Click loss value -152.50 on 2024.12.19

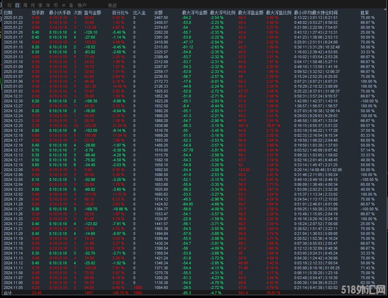tap(91, 130)
